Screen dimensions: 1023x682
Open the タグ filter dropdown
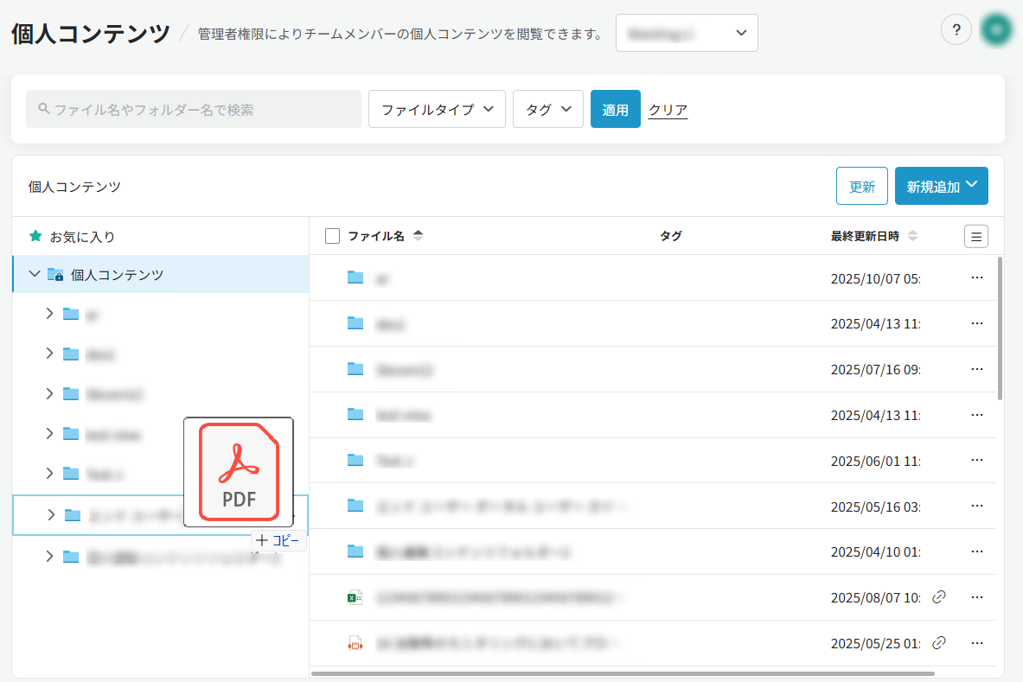pyautogui.click(x=548, y=109)
